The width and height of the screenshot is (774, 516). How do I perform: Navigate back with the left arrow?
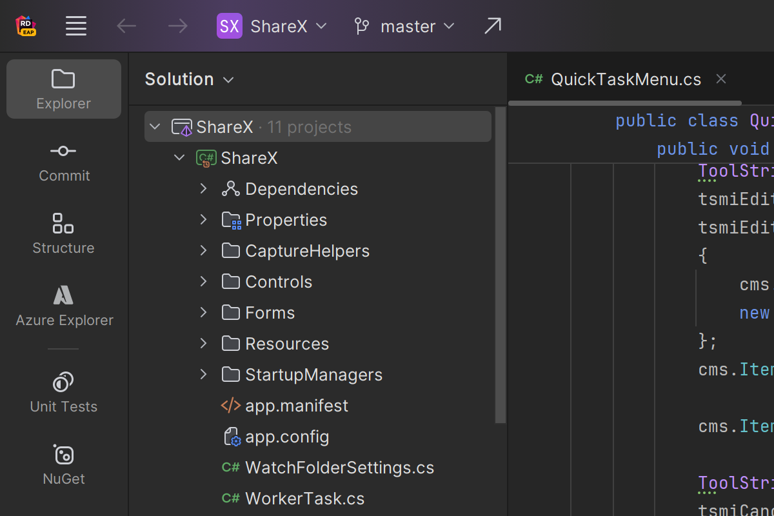coord(126,26)
